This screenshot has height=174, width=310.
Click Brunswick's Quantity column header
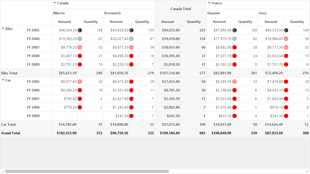pyautogui.click(x=142, y=22)
